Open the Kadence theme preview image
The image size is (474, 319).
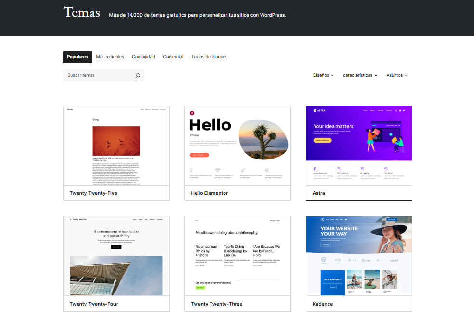tap(359, 256)
